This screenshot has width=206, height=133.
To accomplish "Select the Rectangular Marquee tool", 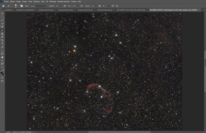I will pos(2,17).
